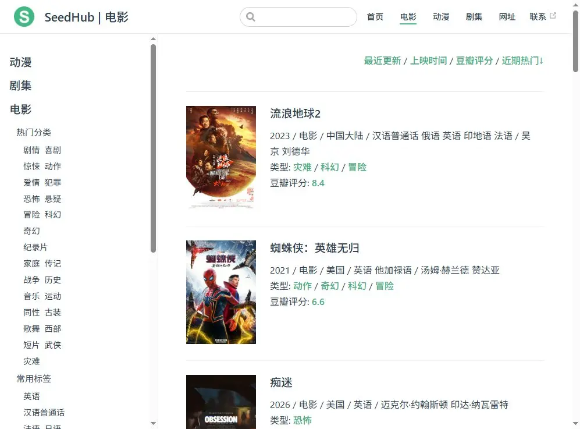580x429 pixels.
Task: Open the 首页 nav item
Action: (375, 17)
